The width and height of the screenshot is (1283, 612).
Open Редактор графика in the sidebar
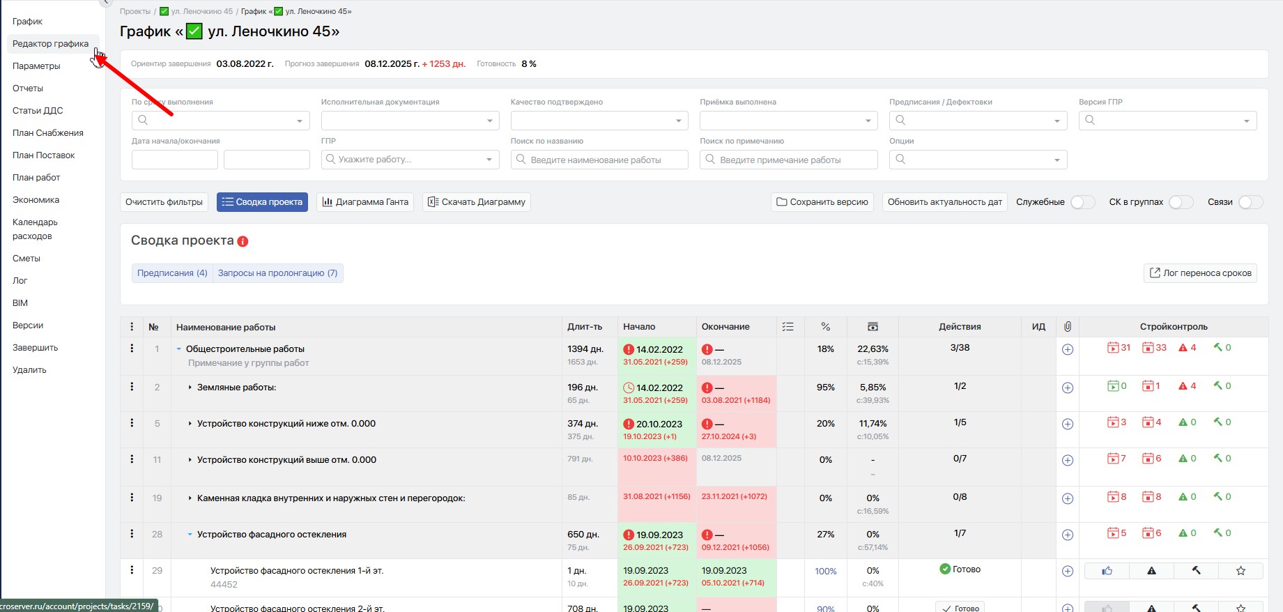coord(50,44)
